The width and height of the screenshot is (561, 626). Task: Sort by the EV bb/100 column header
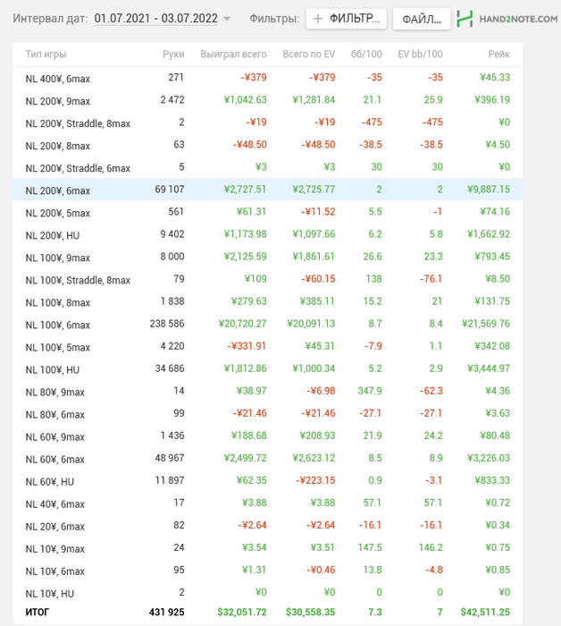point(420,55)
